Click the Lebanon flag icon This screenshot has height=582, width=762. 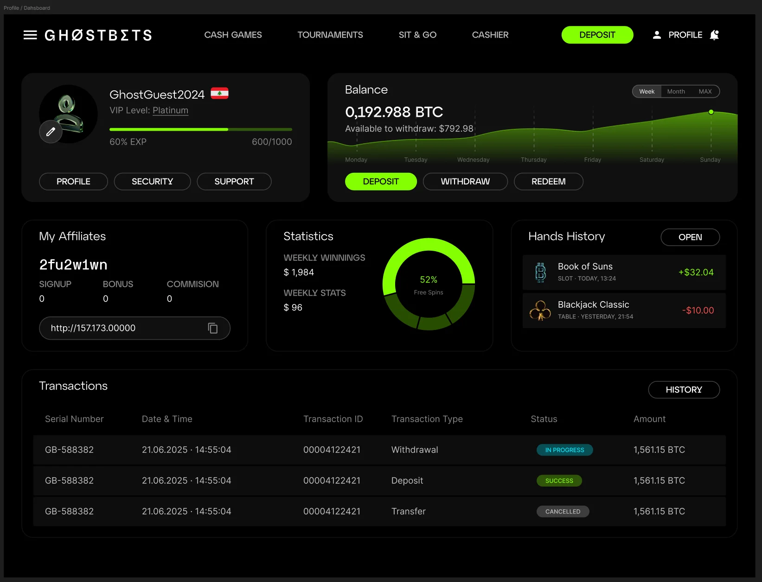219,94
